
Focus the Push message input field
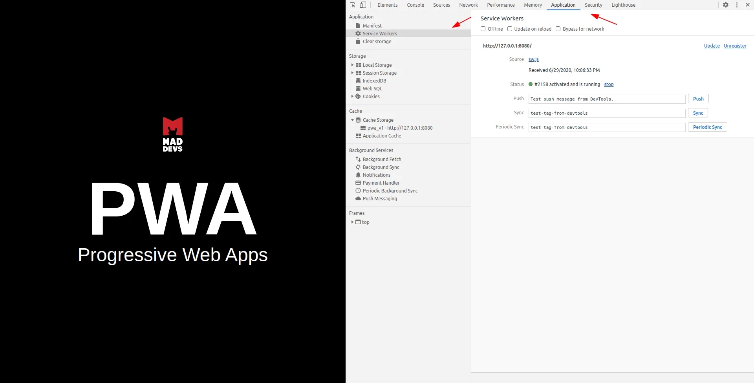pyautogui.click(x=607, y=99)
